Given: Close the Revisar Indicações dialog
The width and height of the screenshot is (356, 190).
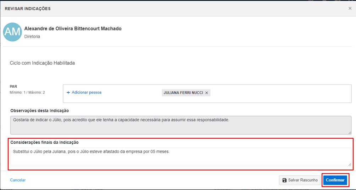Looking at the screenshot, I should coord(350,8).
